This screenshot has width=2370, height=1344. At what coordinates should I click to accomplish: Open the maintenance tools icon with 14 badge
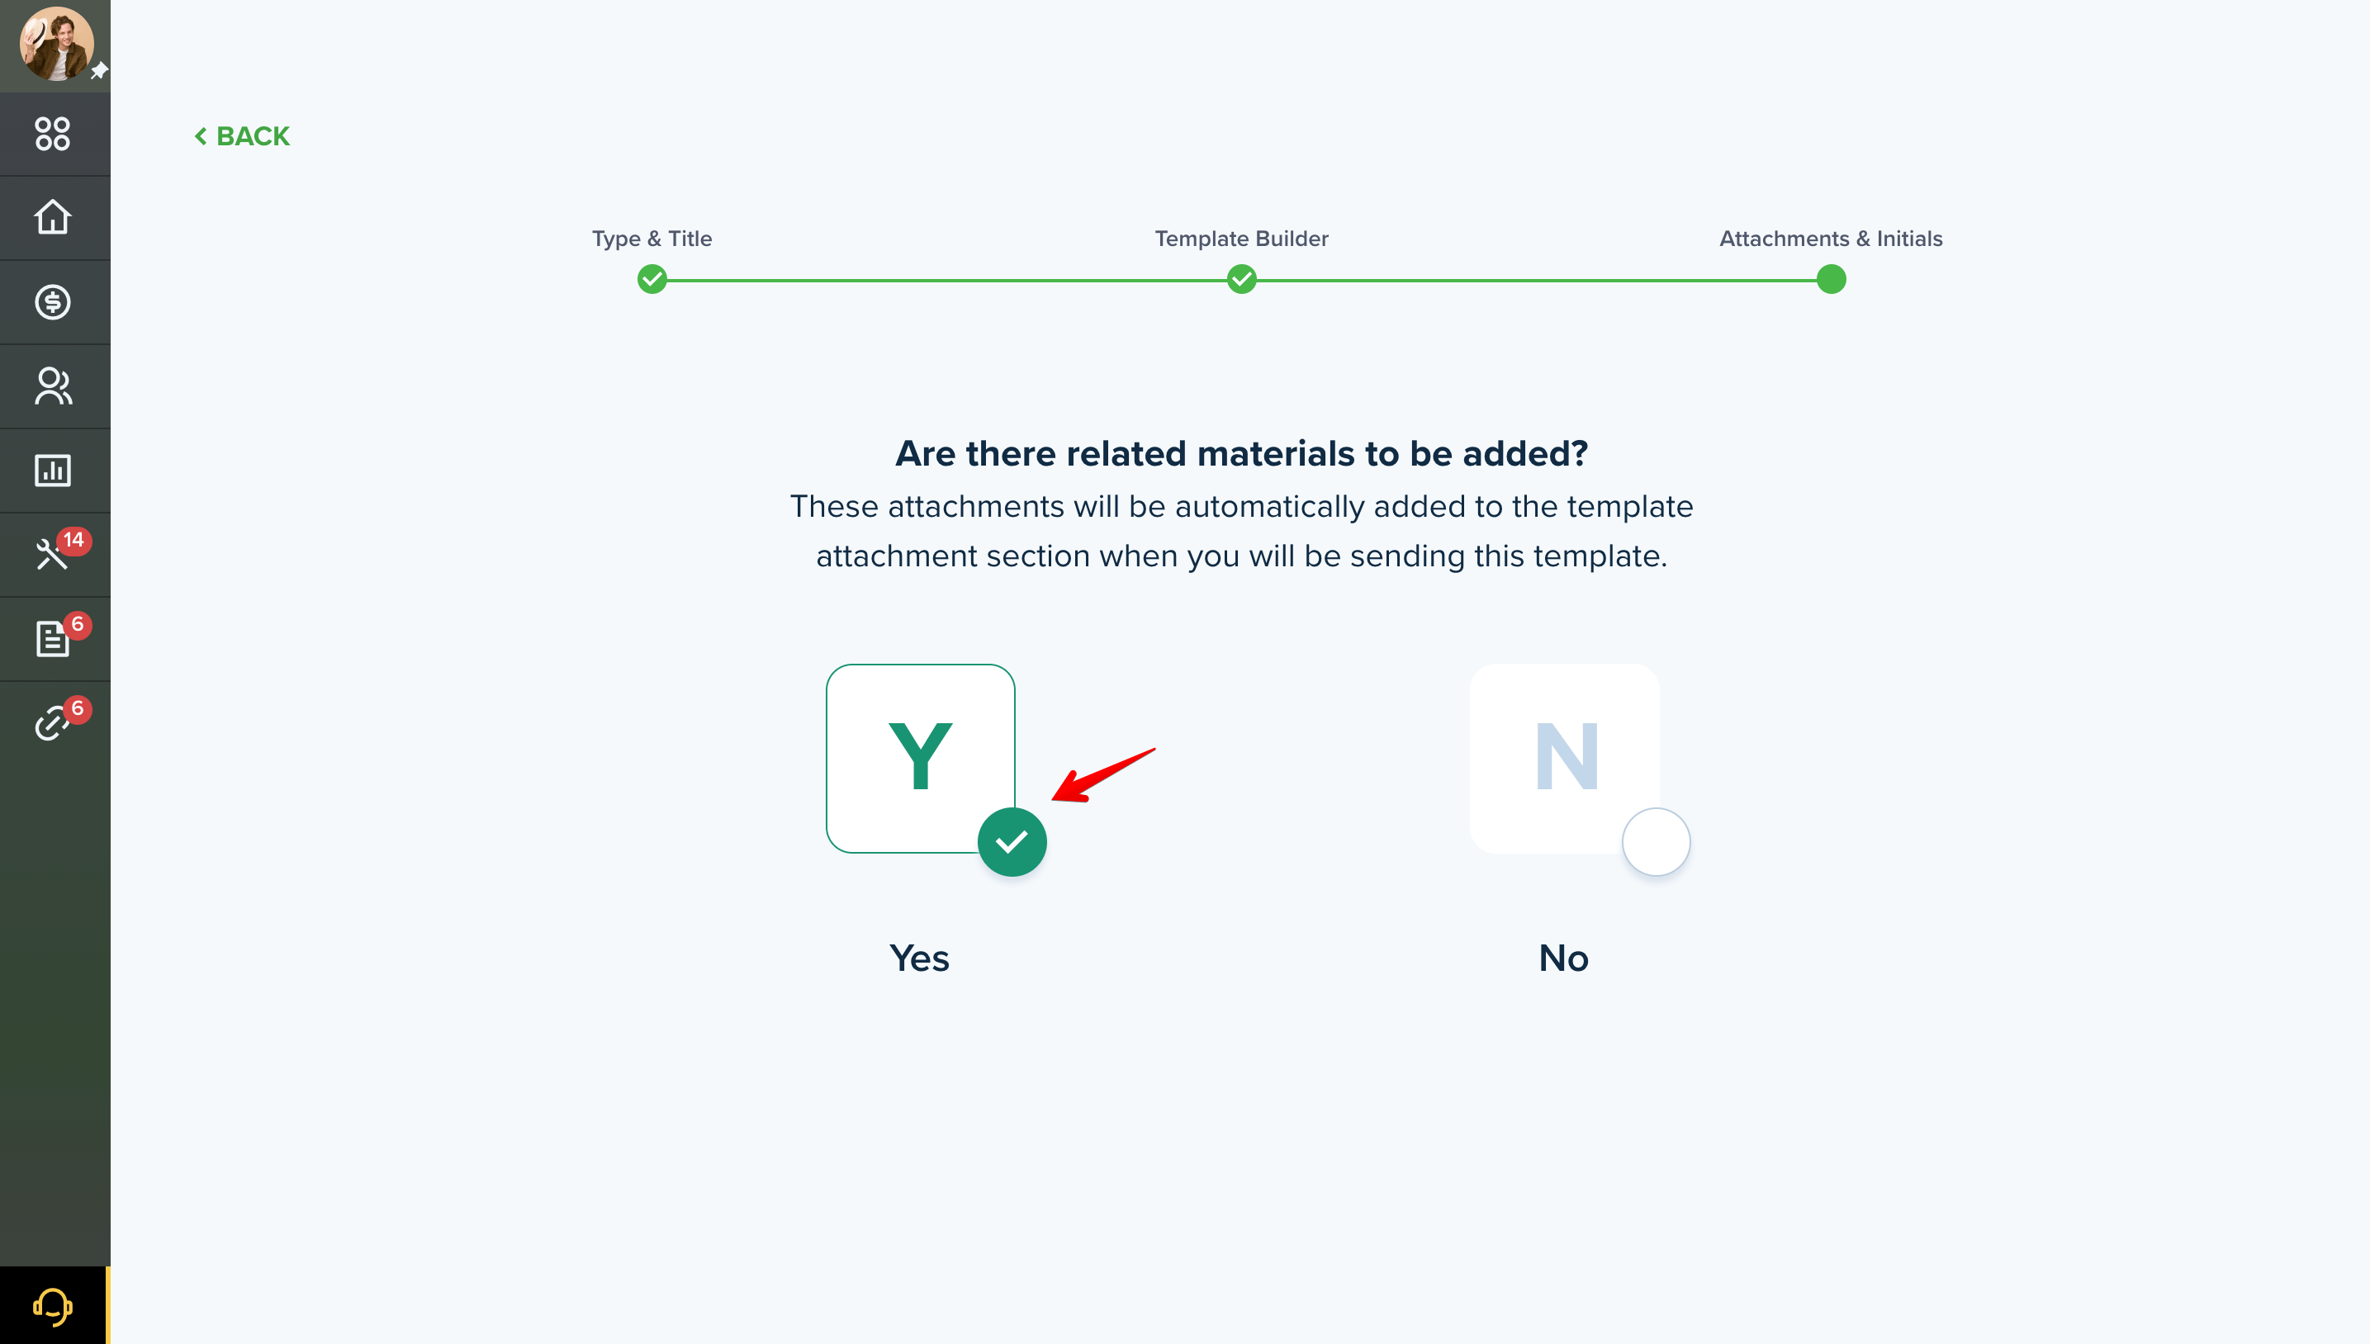(53, 554)
